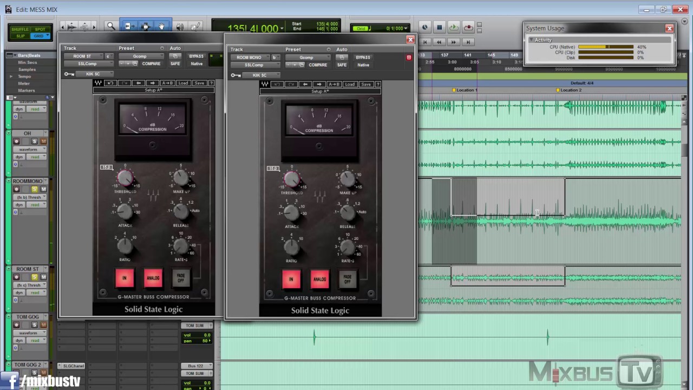Image resolution: width=693 pixels, height=390 pixels.
Task: Record-arm the ROOM ST track
Action: (16, 277)
